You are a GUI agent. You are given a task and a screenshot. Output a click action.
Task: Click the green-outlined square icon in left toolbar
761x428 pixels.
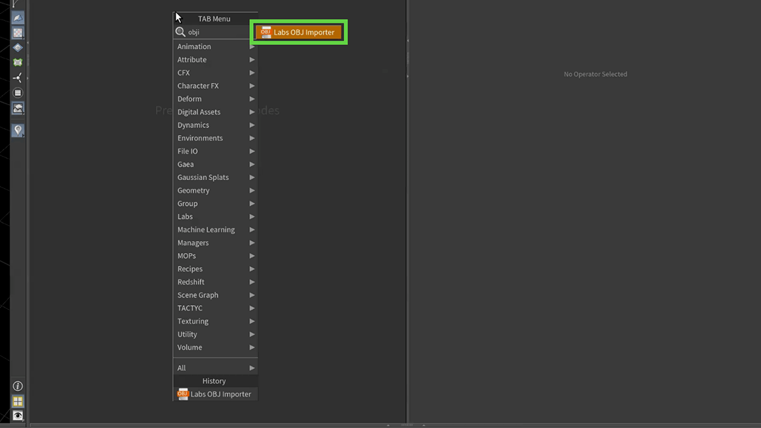[18, 62]
